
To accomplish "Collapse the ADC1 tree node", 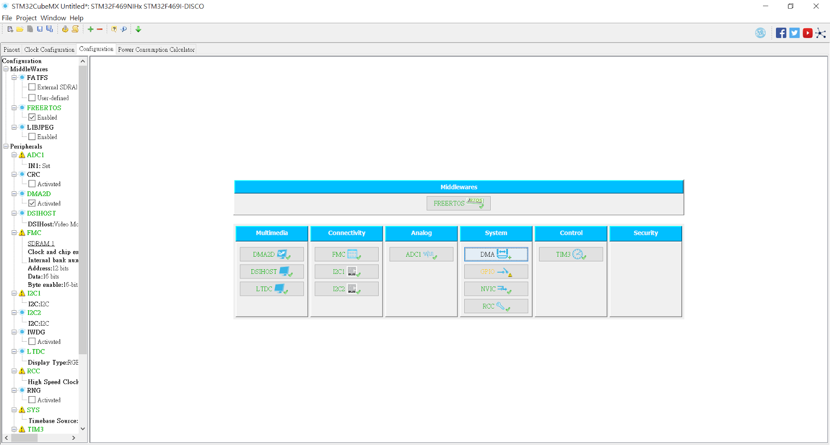I will [14, 155].
